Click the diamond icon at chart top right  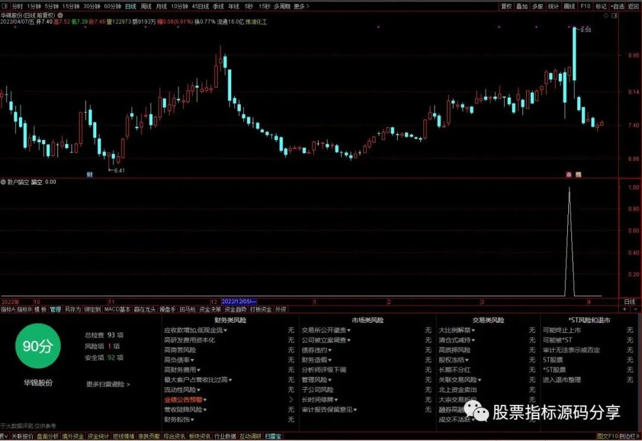point(606,15)
